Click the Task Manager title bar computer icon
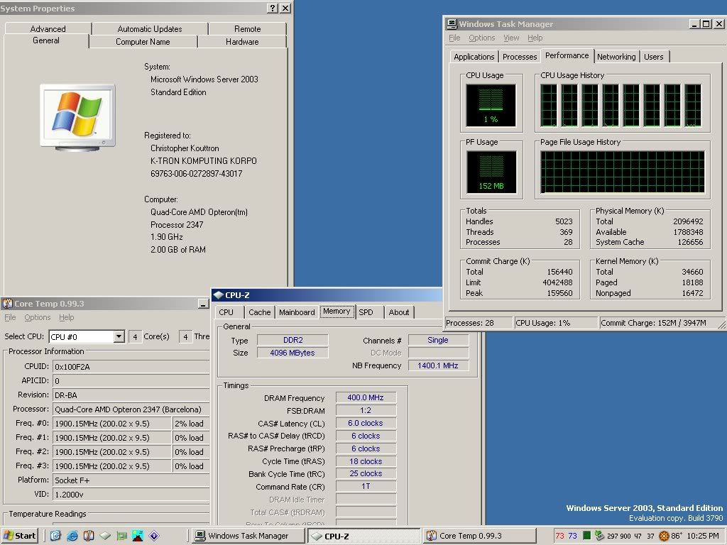This screenshot has width=727, height=545. pyautogui.click(x=452, y=24)
